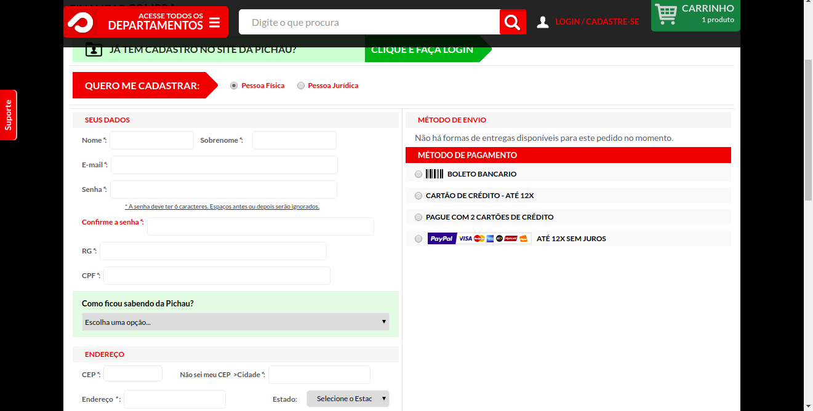Click Login / Cadastre-se link
813x411 pixels.
pyautogui.click(x=597, y=22)
